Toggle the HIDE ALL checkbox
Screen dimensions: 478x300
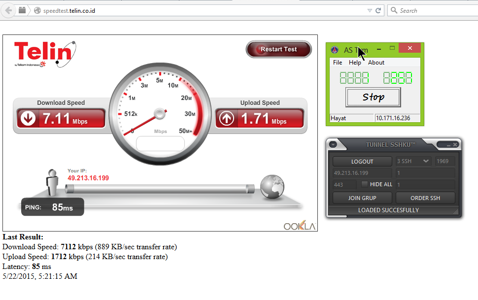tap(364, 184)
